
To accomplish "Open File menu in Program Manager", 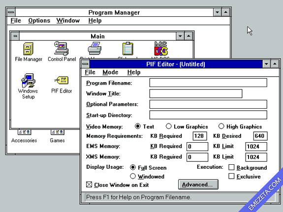I will coord(16,20).
